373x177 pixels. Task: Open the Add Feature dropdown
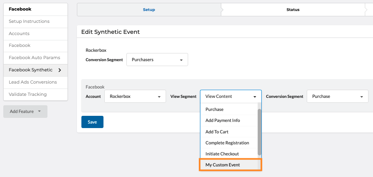coord(25,111)
